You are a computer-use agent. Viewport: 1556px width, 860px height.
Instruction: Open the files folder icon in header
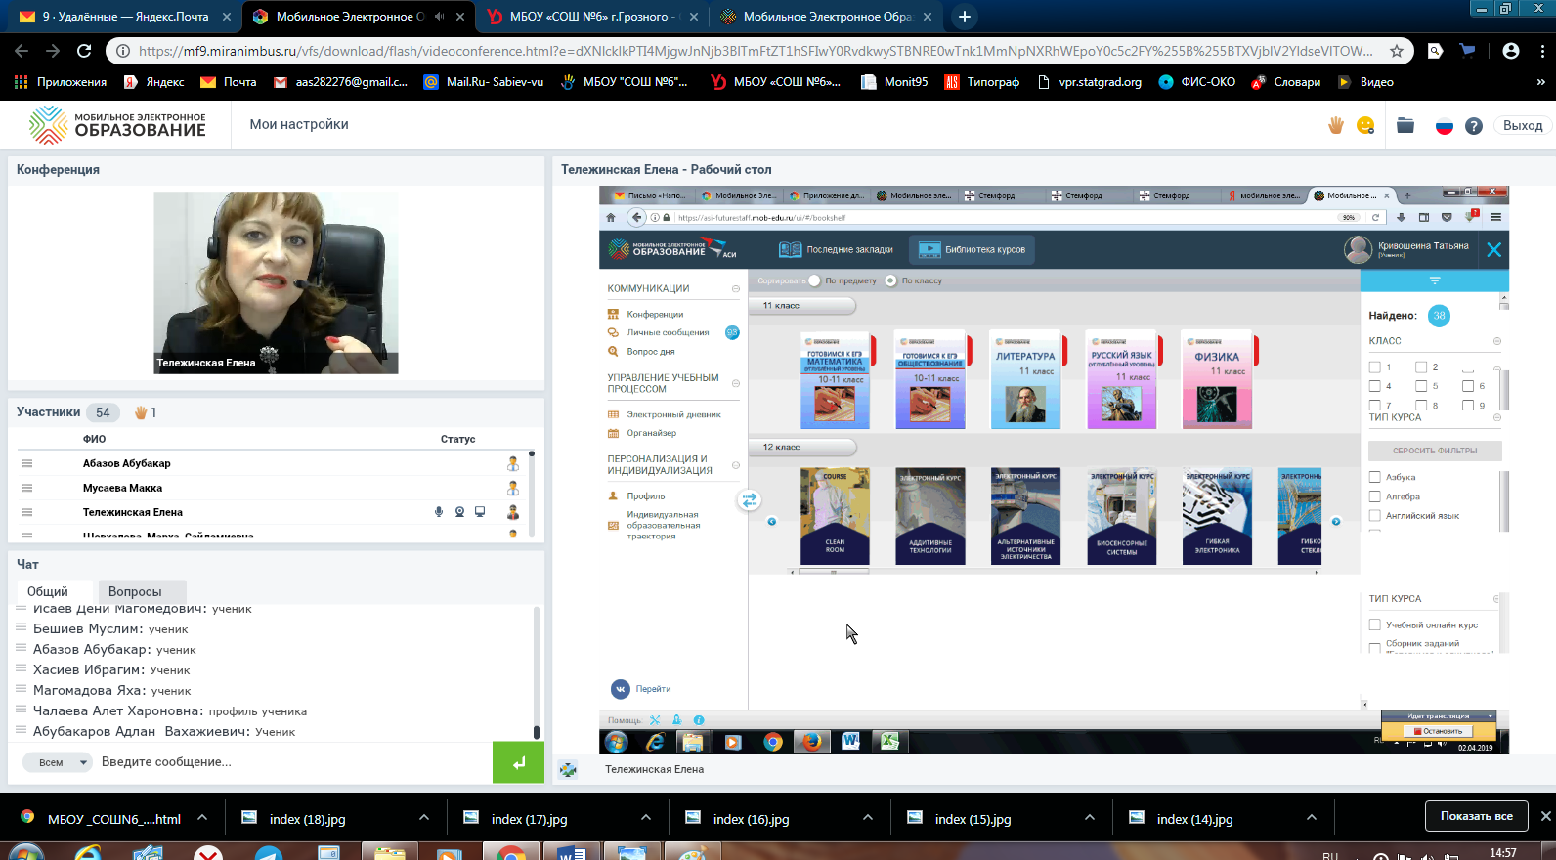1405,125
